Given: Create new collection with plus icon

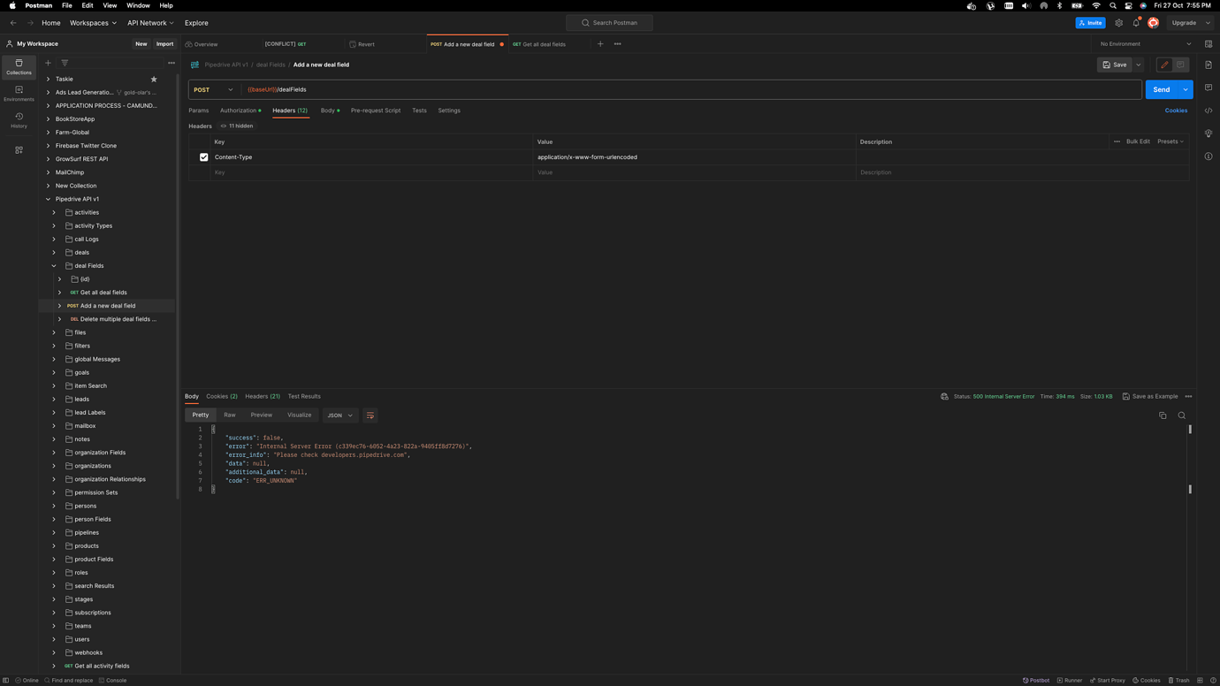Looking at the screenshot, I should click(x=48, y=63).
